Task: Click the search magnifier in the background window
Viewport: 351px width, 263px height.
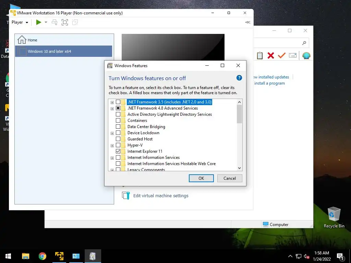Action: pyautogui.click(x=304, y=43)
